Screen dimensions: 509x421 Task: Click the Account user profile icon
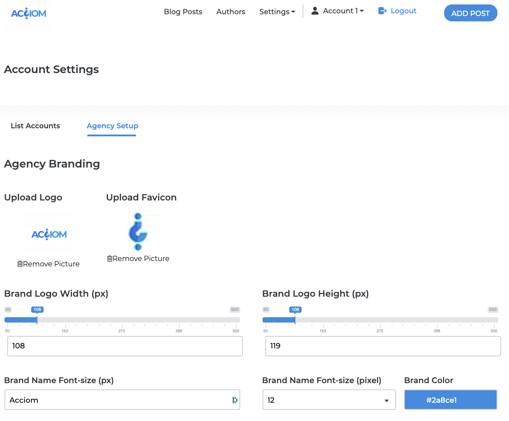[x=315, y=11]
